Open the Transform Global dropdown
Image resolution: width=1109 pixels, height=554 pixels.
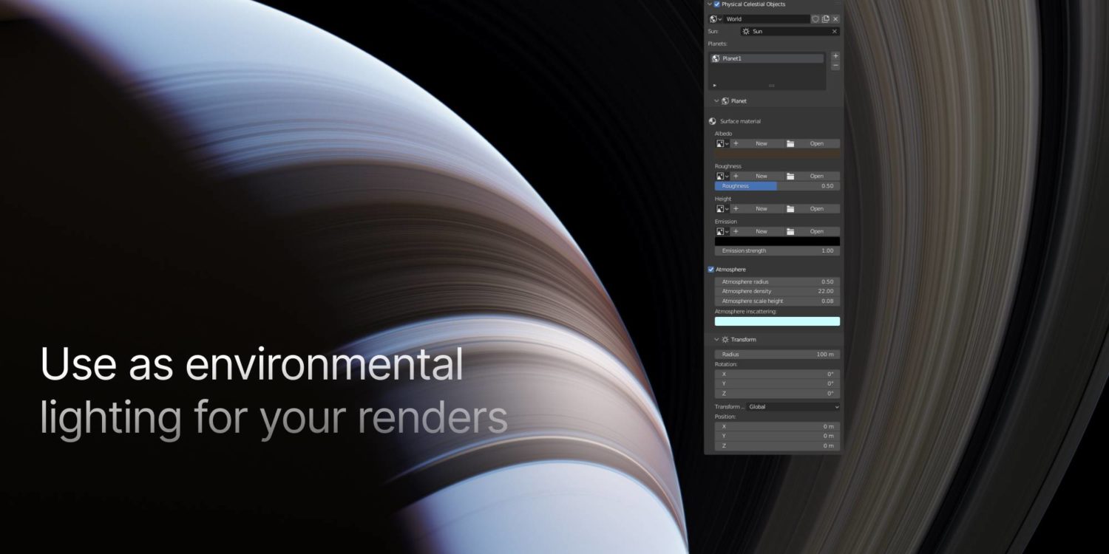pos(793,406)
